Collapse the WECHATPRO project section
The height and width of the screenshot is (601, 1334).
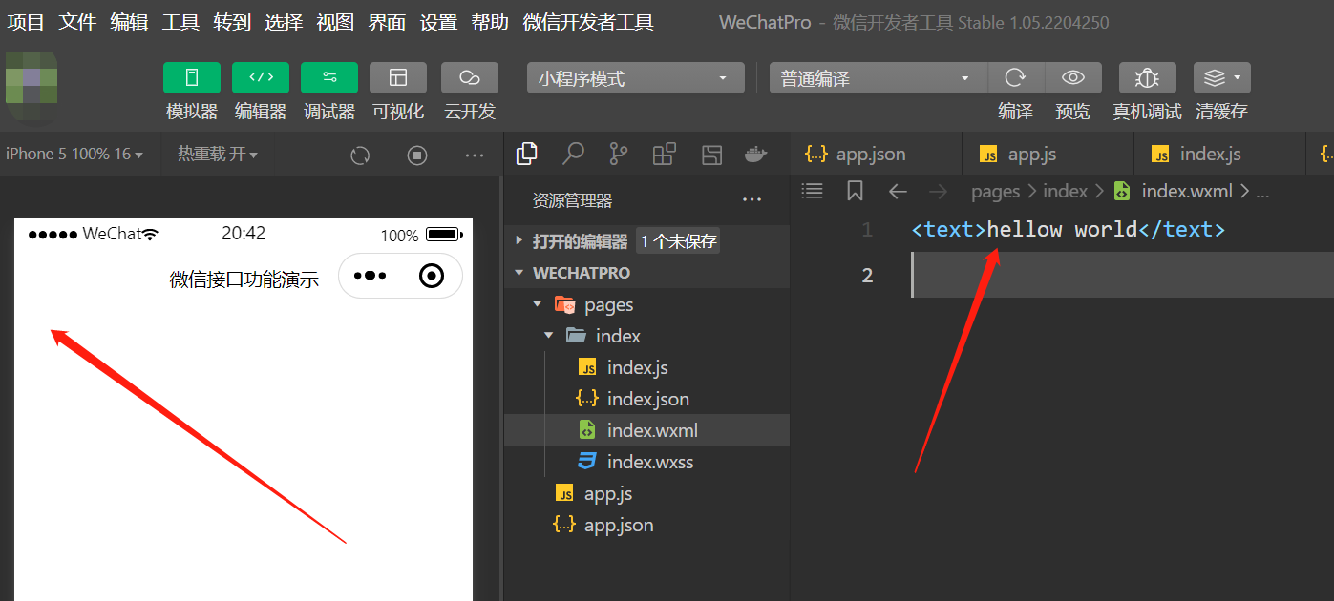pos(646,273)
